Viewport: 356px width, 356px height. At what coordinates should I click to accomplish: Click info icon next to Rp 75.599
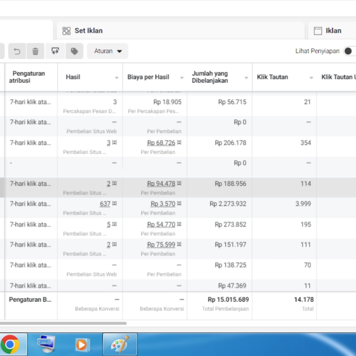pos(179,244)
